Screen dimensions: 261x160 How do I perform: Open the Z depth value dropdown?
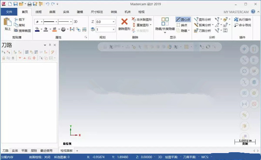(x=114, y=22)
